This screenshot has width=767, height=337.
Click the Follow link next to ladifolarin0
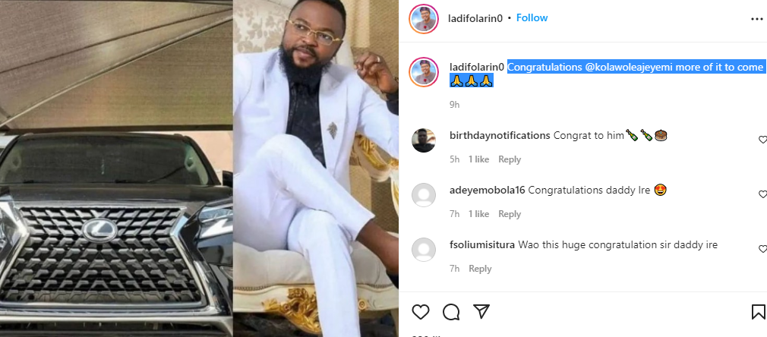click(x=532, y=17)
